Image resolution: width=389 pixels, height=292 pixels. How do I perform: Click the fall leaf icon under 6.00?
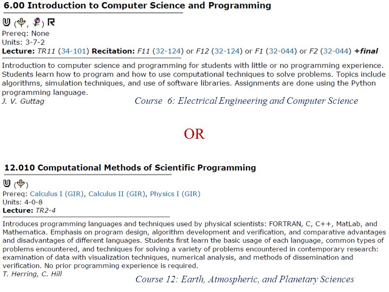[x=21, y=22]
